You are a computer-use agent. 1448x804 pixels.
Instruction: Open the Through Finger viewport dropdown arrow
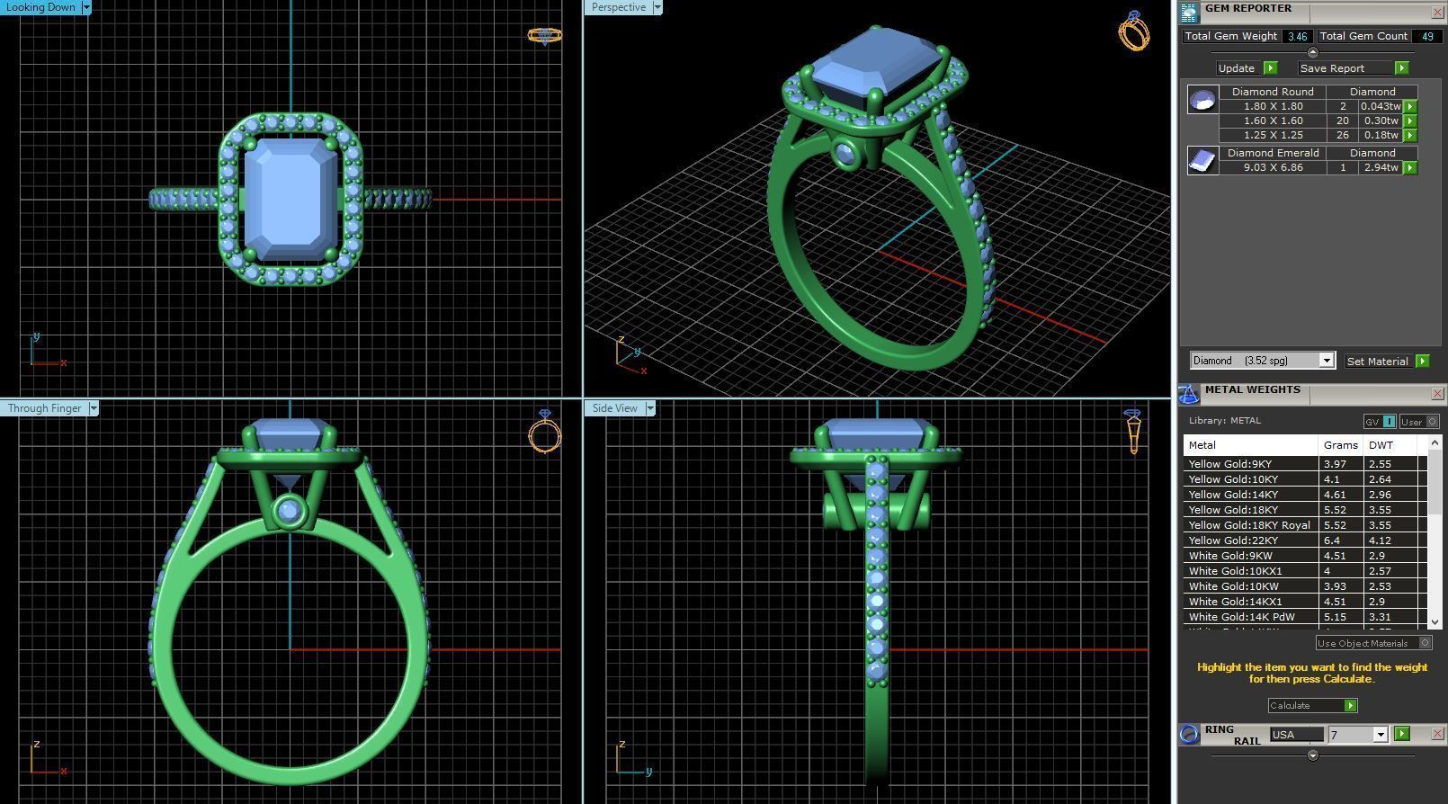coord(93,408)
